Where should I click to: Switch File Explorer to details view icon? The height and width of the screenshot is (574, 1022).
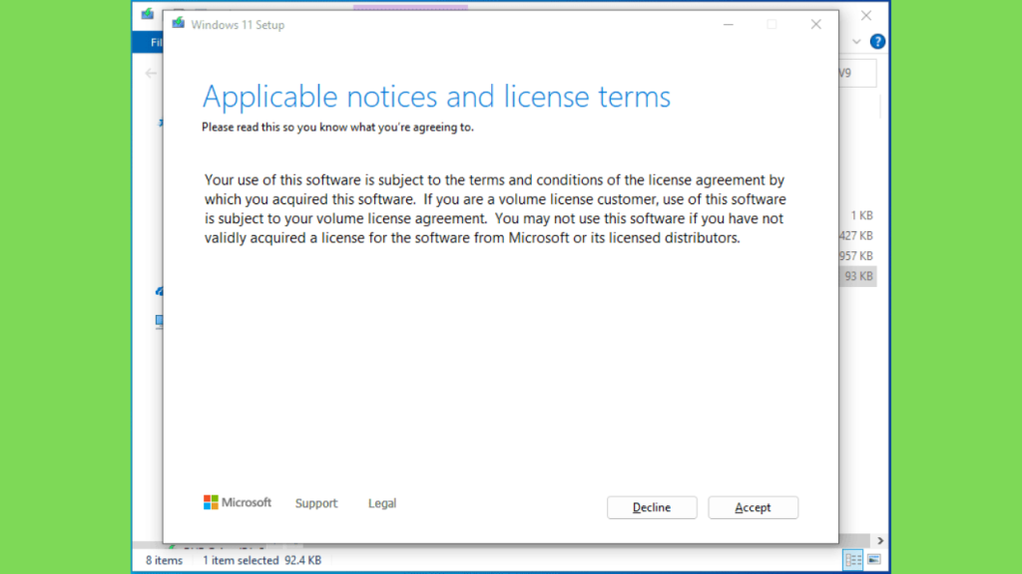tap(853, 560)
